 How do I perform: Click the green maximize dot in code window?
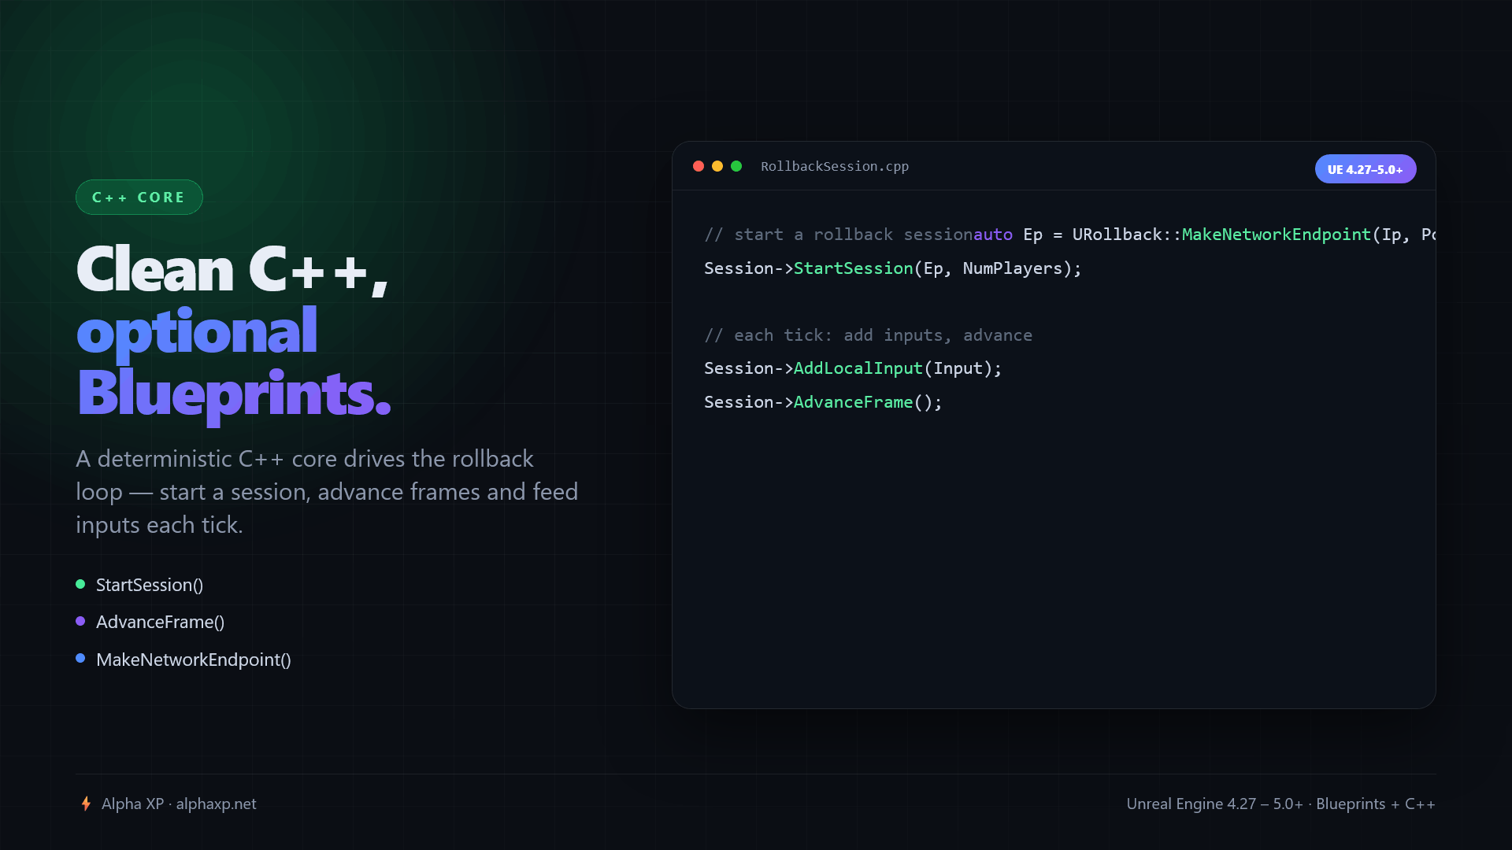[736, 166]
